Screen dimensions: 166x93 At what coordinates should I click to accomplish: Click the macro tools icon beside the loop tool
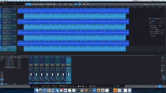tap(54, 4)
